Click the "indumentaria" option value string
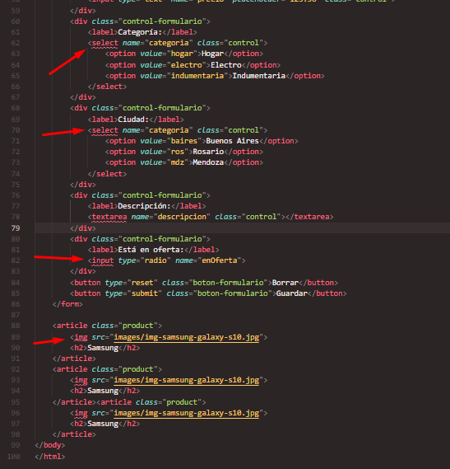This screenshot has height=469, width=450. 197,76
